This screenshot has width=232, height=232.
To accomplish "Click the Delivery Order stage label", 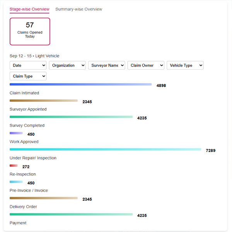I will 23,207.
